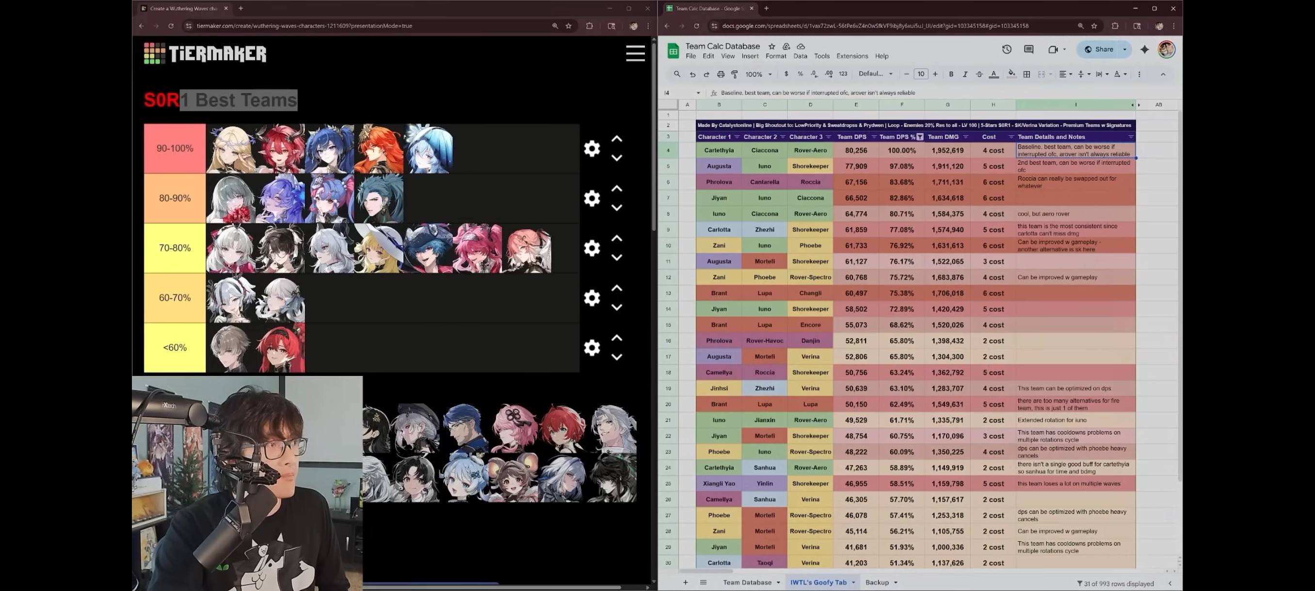Collapse the Sheets toolbar with chevron
Image resolution: width=1315 pixels, height=591 pixels.
[x=1163, y=74]
